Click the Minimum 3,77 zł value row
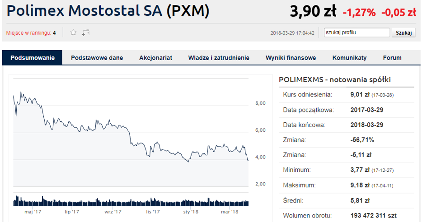Image resolution: width=427 pixels, height=222 pixels. pyautogui.click(x=347, y=170)
